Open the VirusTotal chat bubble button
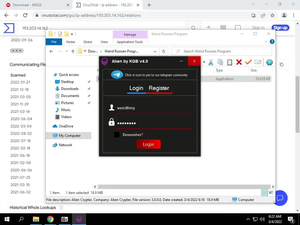Viewport: 300px width, 225px height. [280, 198]
